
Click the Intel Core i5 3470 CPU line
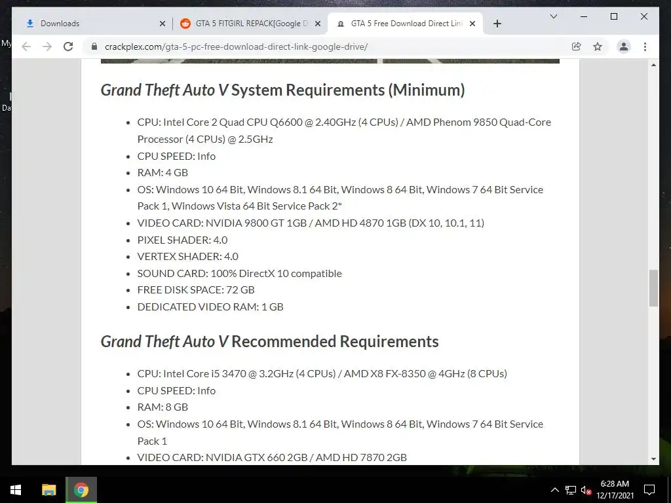pyautogui.click(x=322, y=373)
